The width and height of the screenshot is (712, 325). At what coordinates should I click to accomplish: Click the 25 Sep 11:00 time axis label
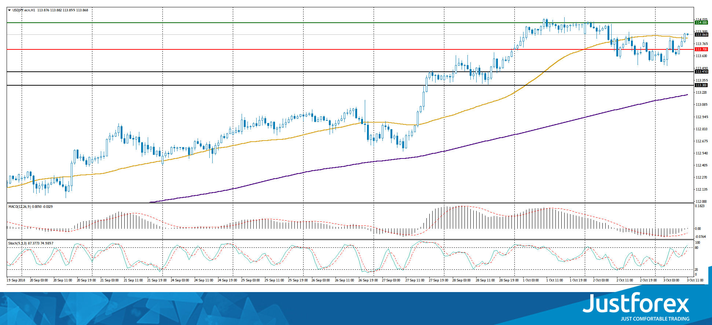point(274,280)
